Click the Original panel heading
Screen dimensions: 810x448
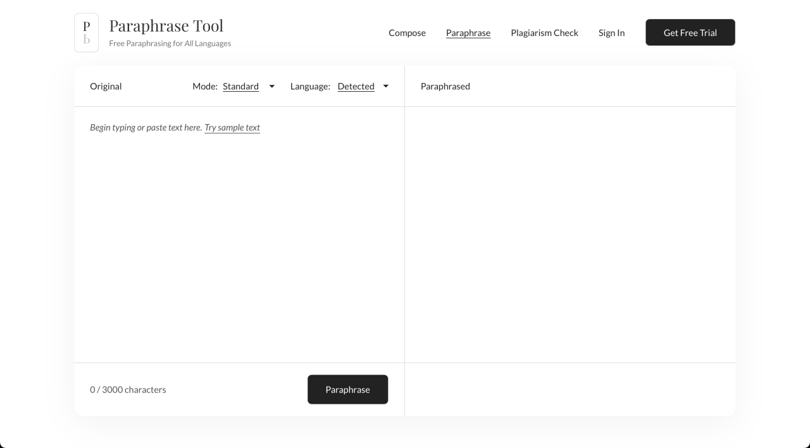click(106, 87)
